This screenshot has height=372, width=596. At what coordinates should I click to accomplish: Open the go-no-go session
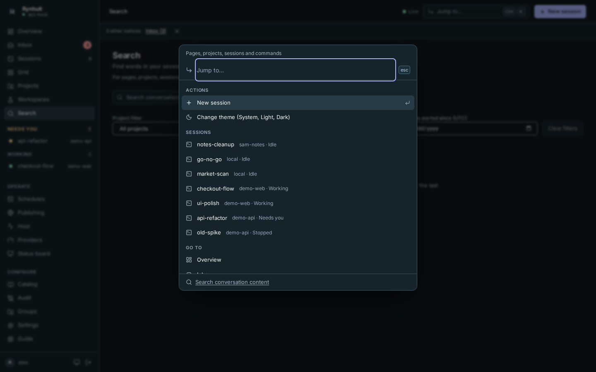[298, 159]
